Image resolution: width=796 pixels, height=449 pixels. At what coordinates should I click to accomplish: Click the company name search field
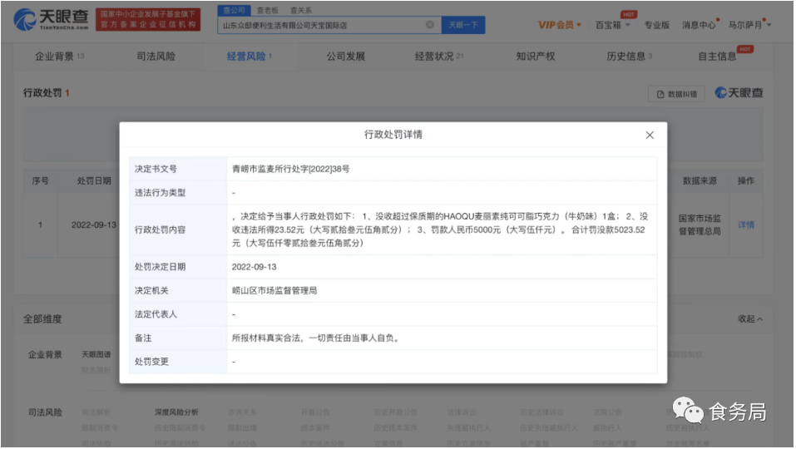coord(320,25)
